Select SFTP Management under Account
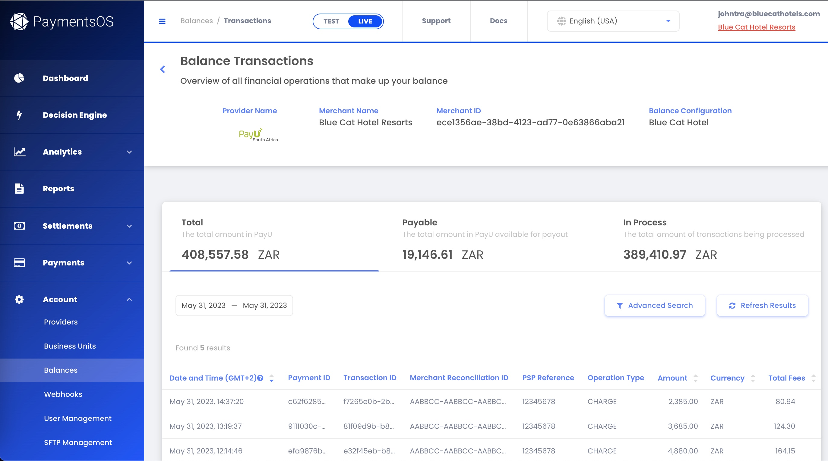The height and width of the screenshot is (461, 828). click(x=78, y=442)
